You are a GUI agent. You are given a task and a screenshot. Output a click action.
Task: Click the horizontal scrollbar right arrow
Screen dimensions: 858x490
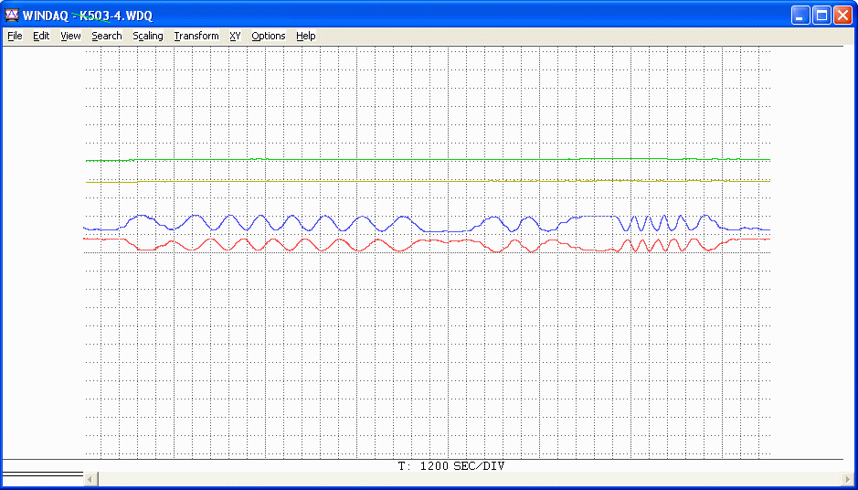[x=849, y=479]
